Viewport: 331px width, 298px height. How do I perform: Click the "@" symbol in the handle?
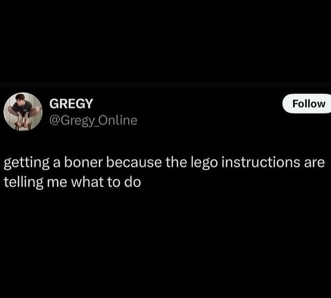pos(54,120)
